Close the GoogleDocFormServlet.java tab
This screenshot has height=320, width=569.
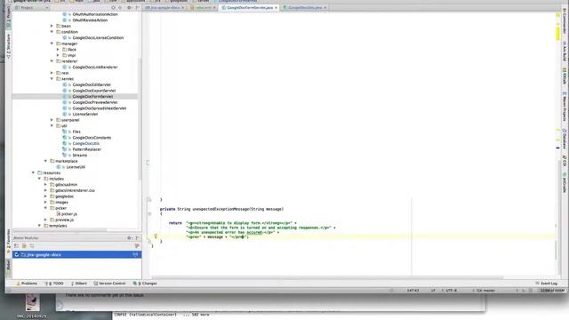pyautogui.click(x=276, y=8)
